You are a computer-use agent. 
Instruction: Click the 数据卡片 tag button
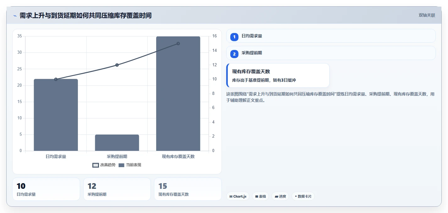(303, 196)
